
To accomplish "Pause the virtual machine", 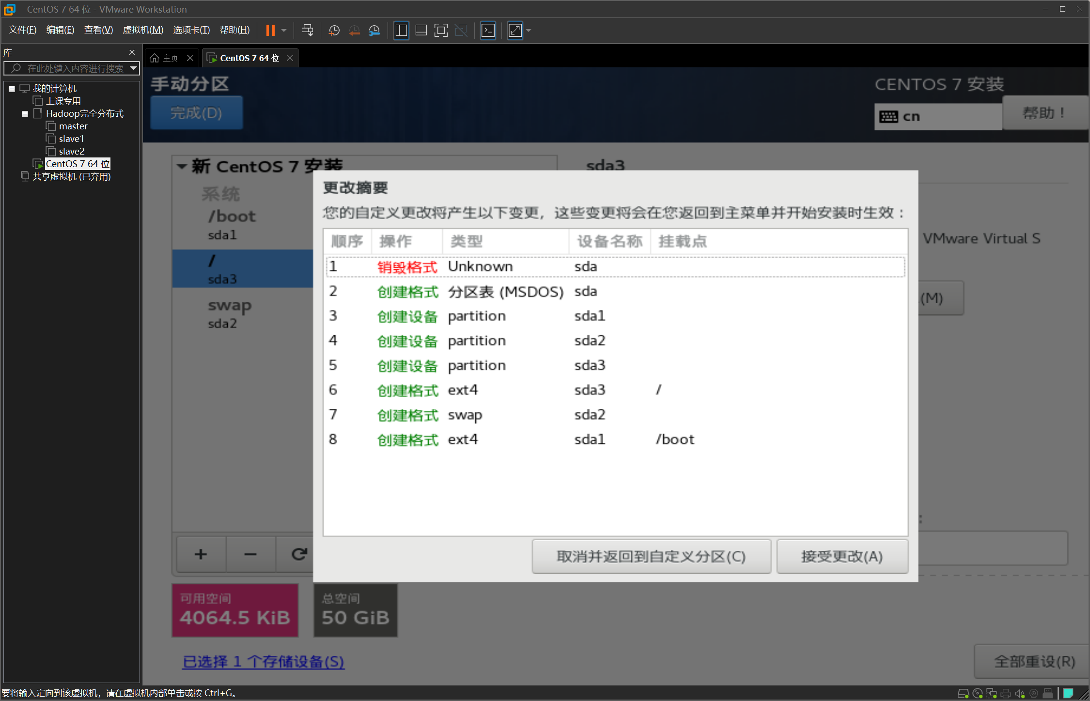I will pos(270,31).
